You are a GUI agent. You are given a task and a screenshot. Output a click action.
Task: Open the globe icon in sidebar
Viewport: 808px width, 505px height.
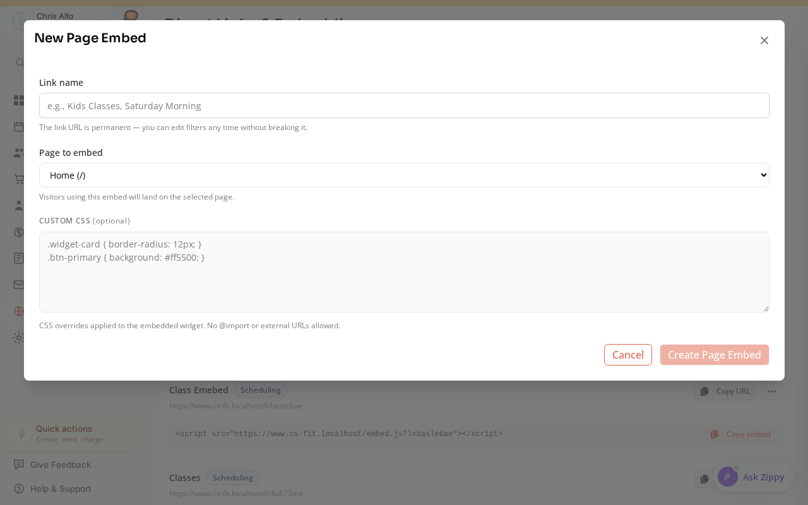pyautogui.click(x=19, y=311)
